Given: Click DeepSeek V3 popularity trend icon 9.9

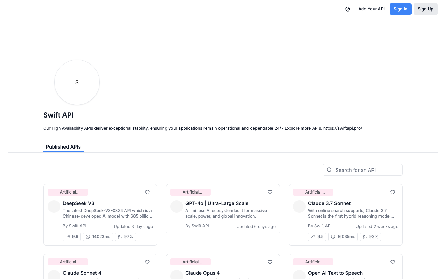Looking at the screenshot, I should coord(68,237).
